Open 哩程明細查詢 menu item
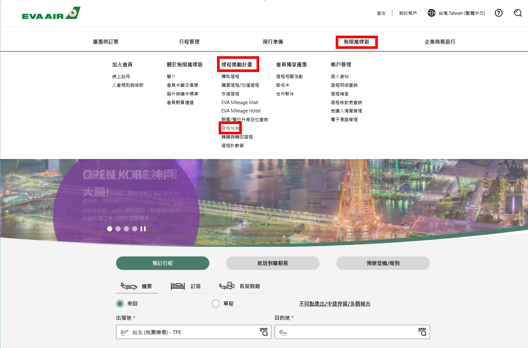Image resolution: width=528 pixels, height=348 pixels. click(x=344, y=85)
